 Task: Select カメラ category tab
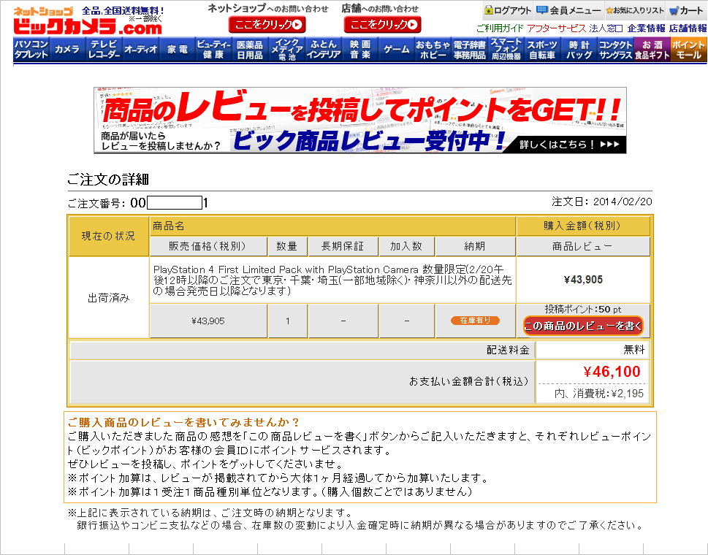pos(67,49)
